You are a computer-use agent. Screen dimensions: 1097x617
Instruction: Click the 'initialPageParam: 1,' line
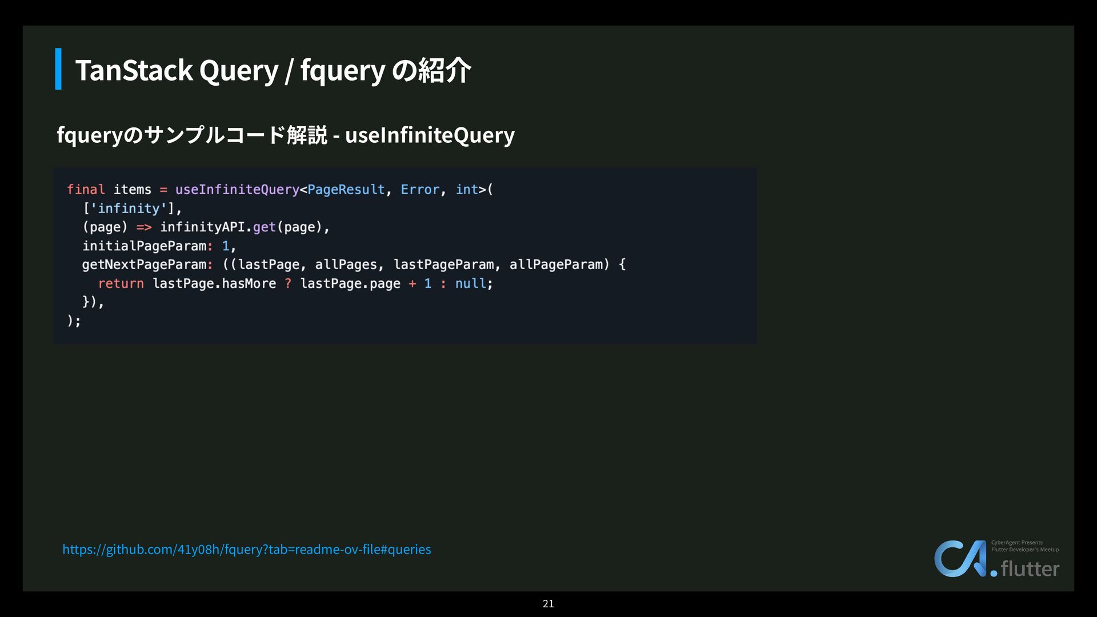click(159, 246)
